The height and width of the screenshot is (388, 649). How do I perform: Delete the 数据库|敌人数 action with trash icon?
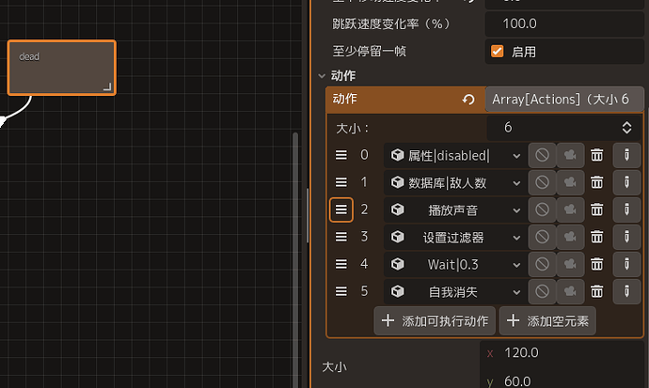(596, 182)
